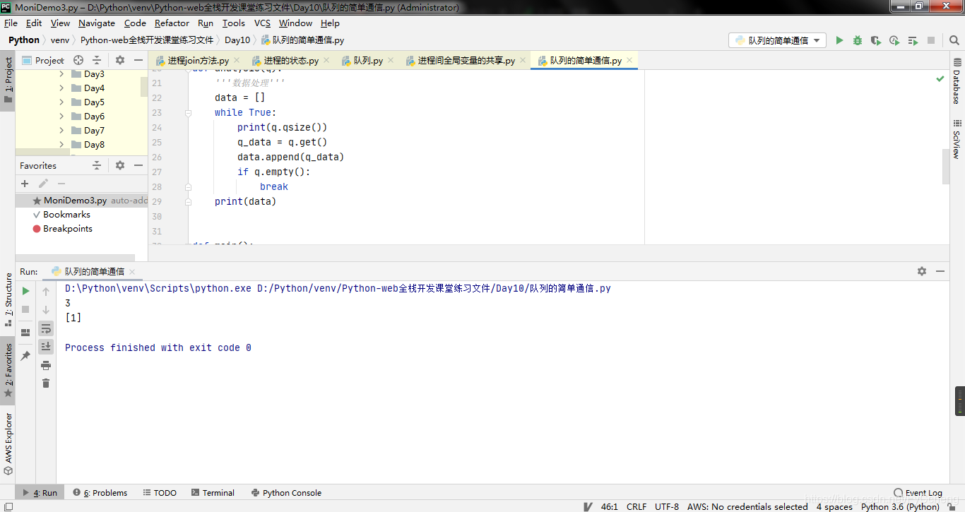
Task: Run with coverage from the top toolbar
Action: point(876,40)
